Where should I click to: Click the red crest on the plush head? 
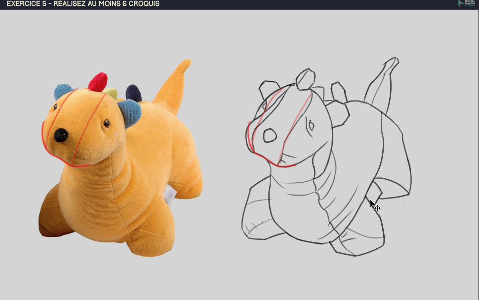coord(98,82)
